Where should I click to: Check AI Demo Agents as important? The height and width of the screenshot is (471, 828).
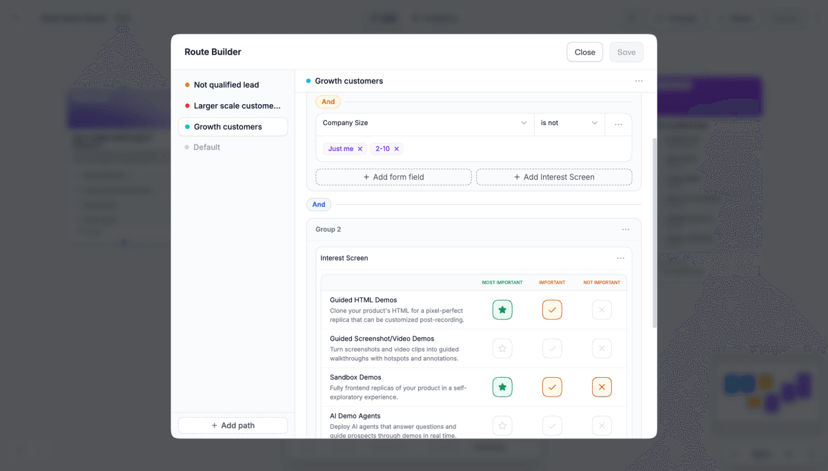[x=552, y=425]
